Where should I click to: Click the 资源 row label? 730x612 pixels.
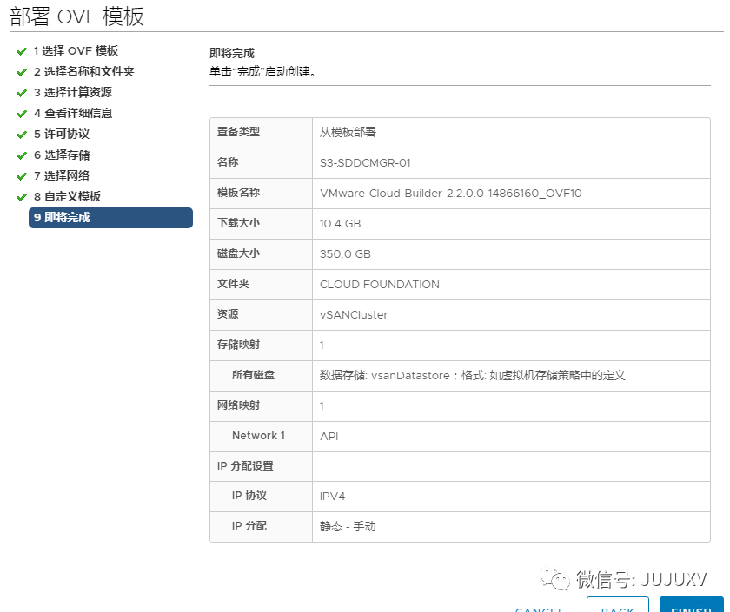[228, 314]
